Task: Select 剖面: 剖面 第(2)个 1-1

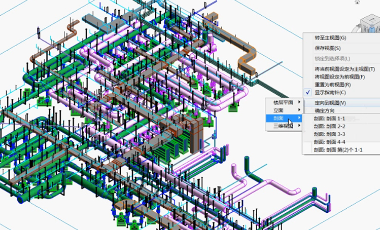Action: (x=338, y=150)
